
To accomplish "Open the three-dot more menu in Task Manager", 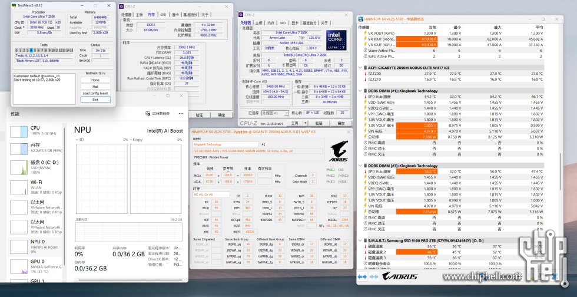I will tap(181, 114).
